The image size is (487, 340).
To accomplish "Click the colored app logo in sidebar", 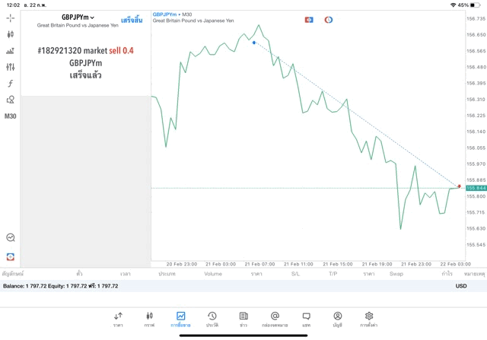I will (10, 256).
